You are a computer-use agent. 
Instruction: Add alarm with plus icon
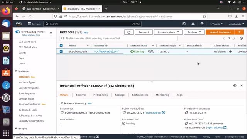(230, 51)
